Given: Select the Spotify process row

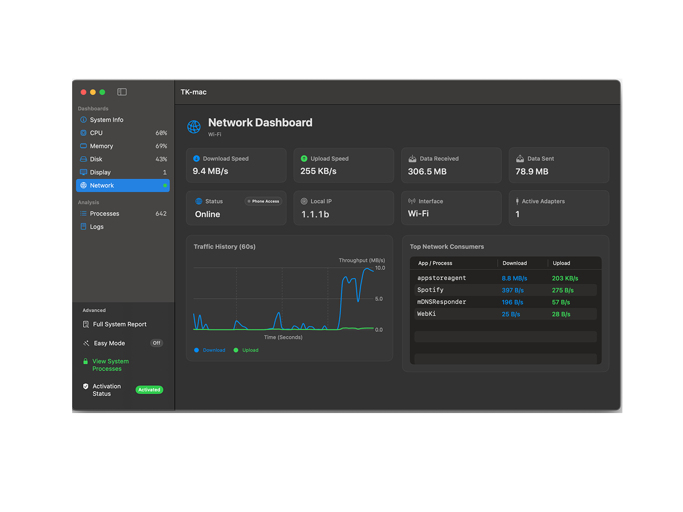Looking at the screenshot, I should pyautogui.click(x=505, y=290).
